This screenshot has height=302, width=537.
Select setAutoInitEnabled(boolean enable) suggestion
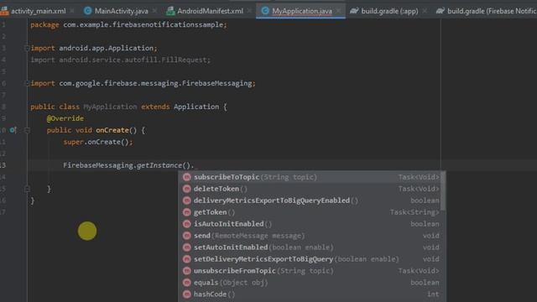coord(310,247)
